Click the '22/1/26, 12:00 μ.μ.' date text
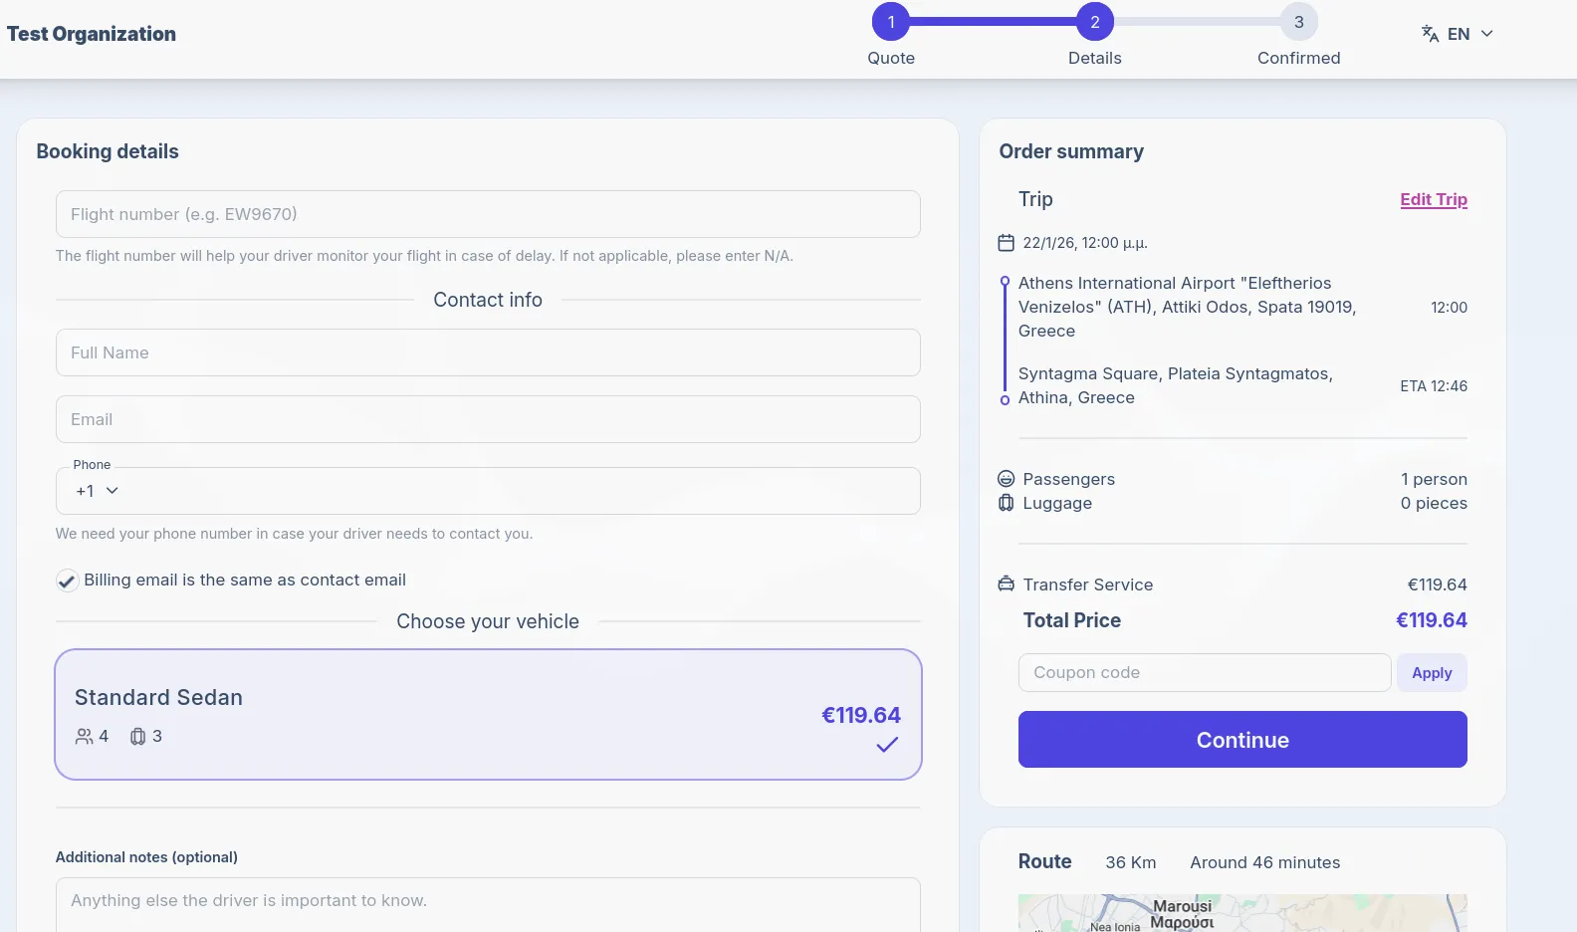Screen dimensions: 1577x932 click(1085, 243)
